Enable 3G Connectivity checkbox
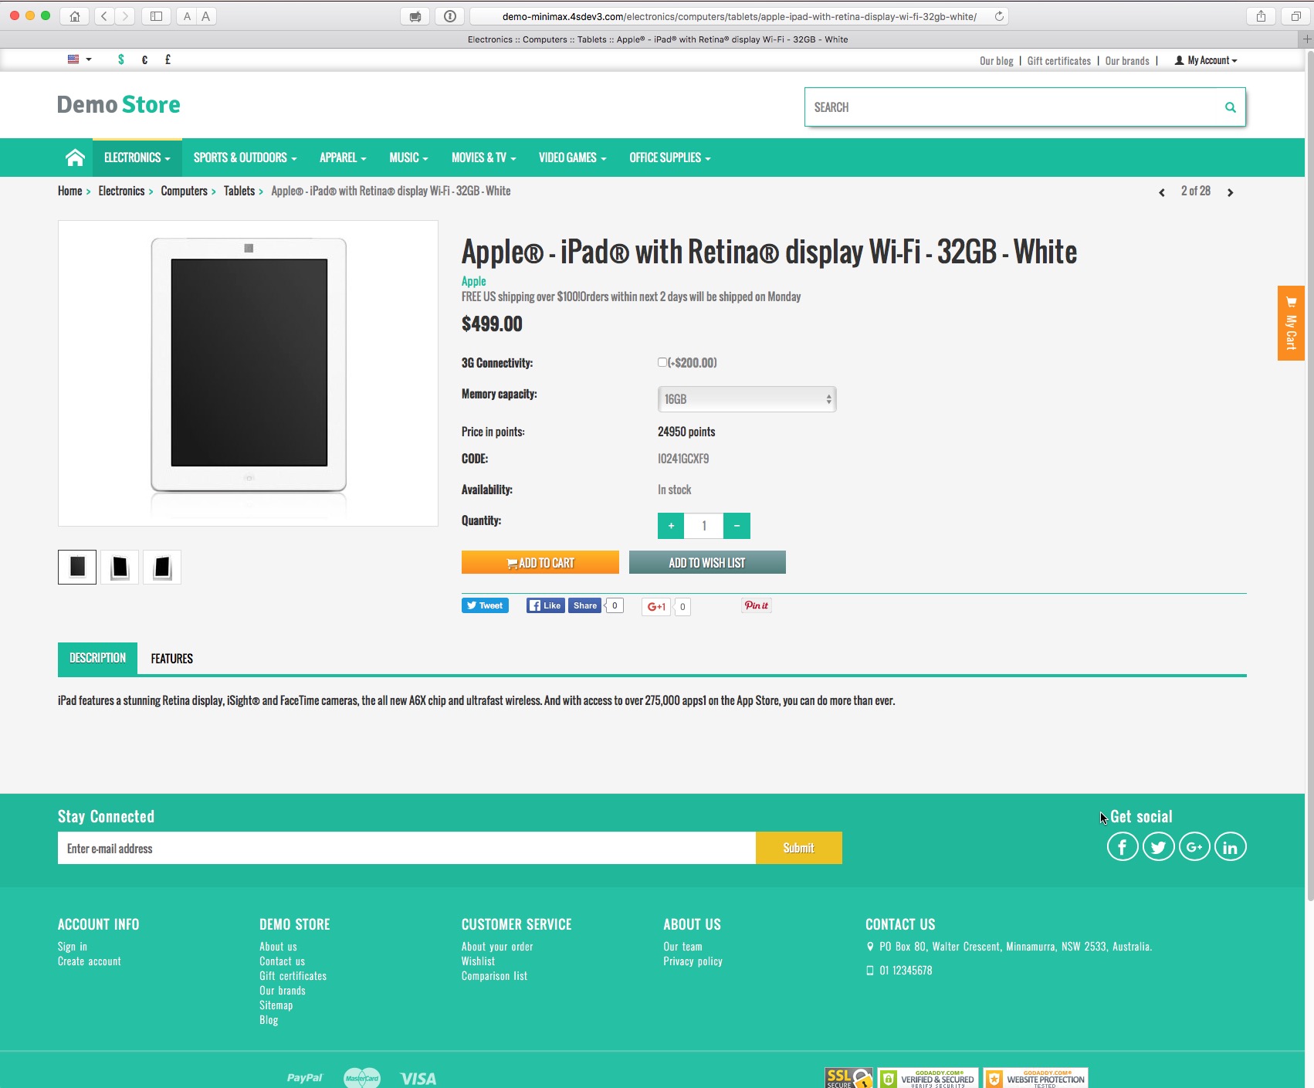Image resolution: width=1314 pixels, height=1088 pixels. (x=662, y=362)
